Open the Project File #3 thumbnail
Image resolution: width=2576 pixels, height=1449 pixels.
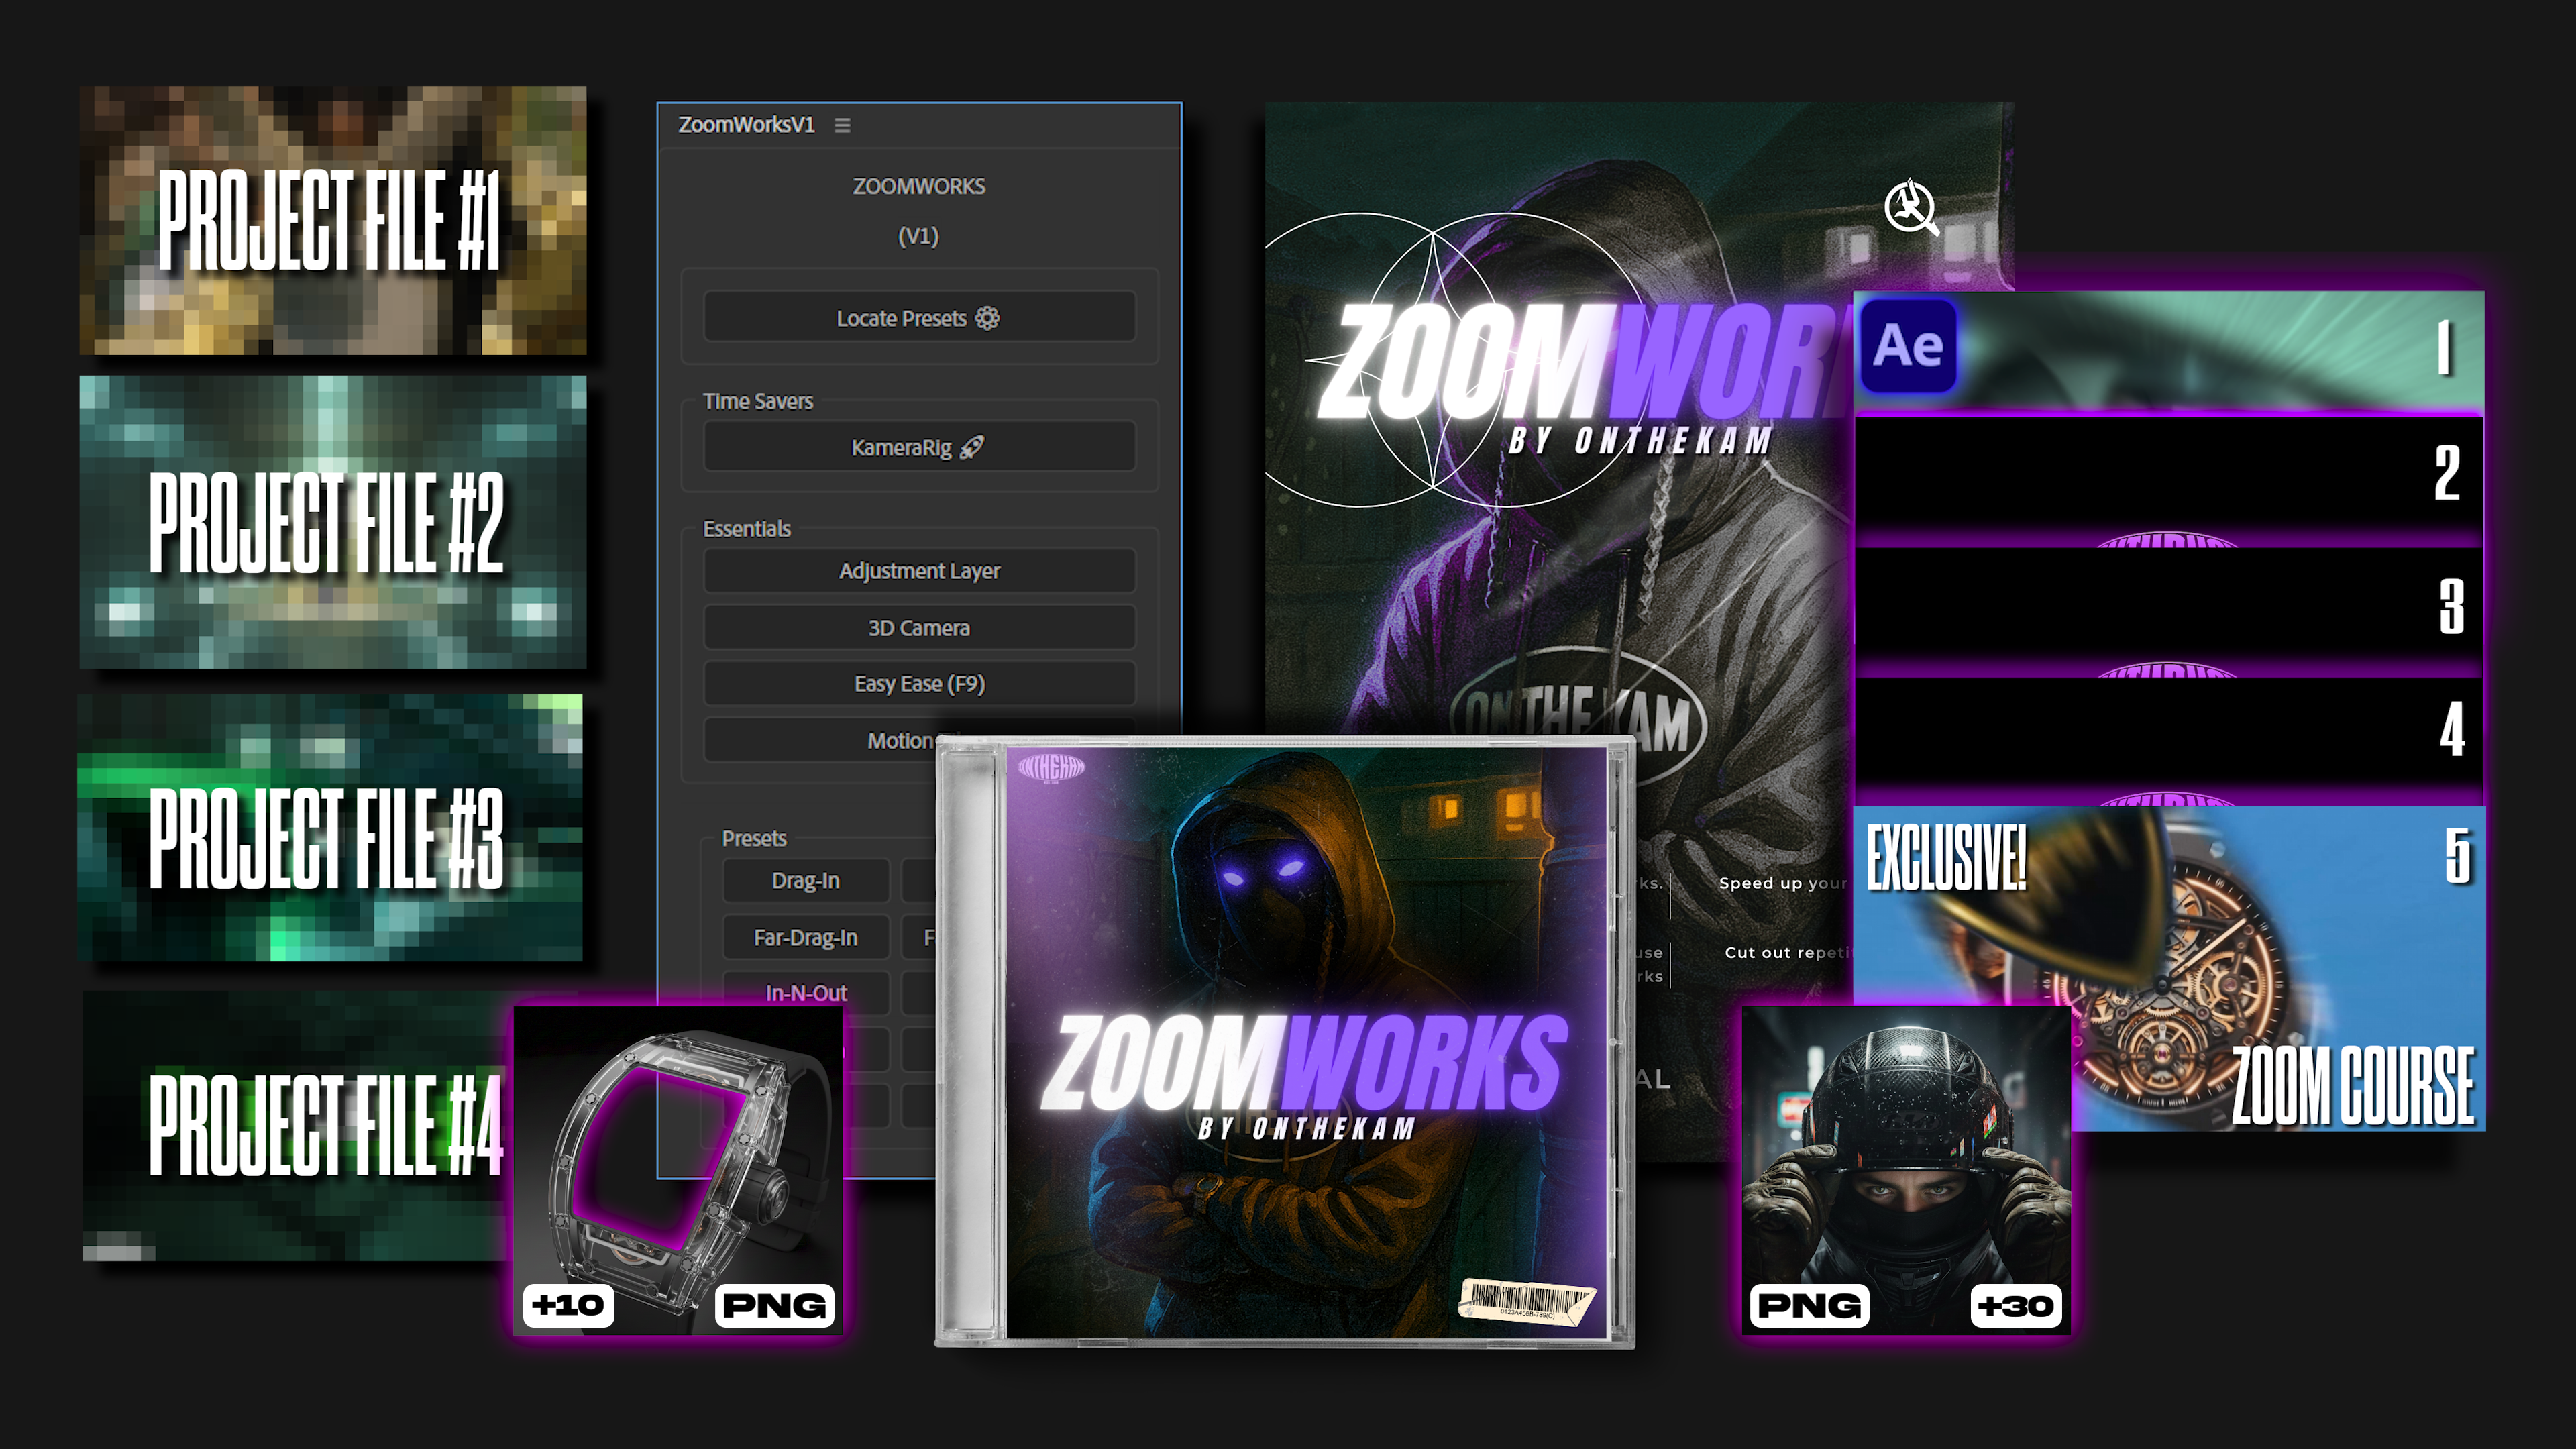tap(331, 828)
